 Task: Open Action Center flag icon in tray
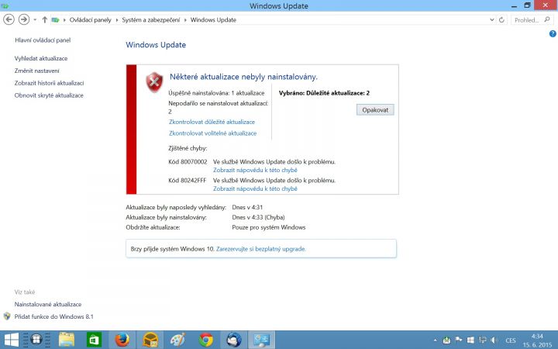(459, 340)
